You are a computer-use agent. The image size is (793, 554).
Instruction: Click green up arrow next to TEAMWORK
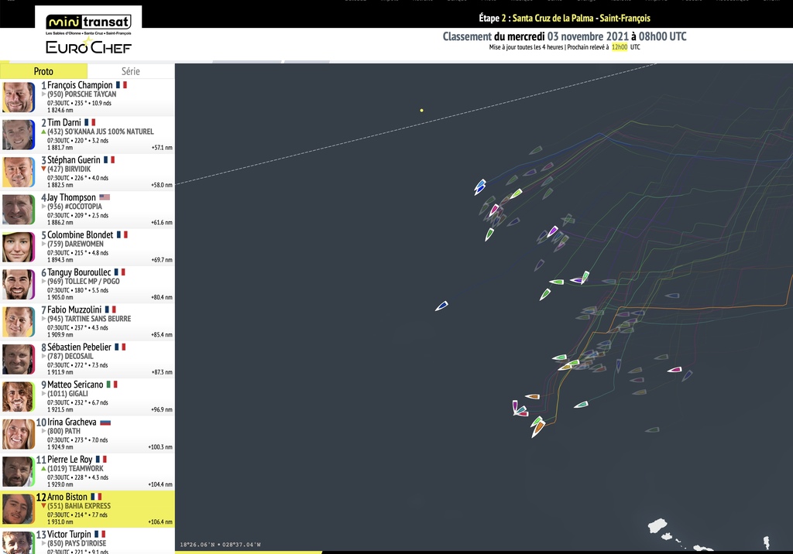[x=43, y=469]
